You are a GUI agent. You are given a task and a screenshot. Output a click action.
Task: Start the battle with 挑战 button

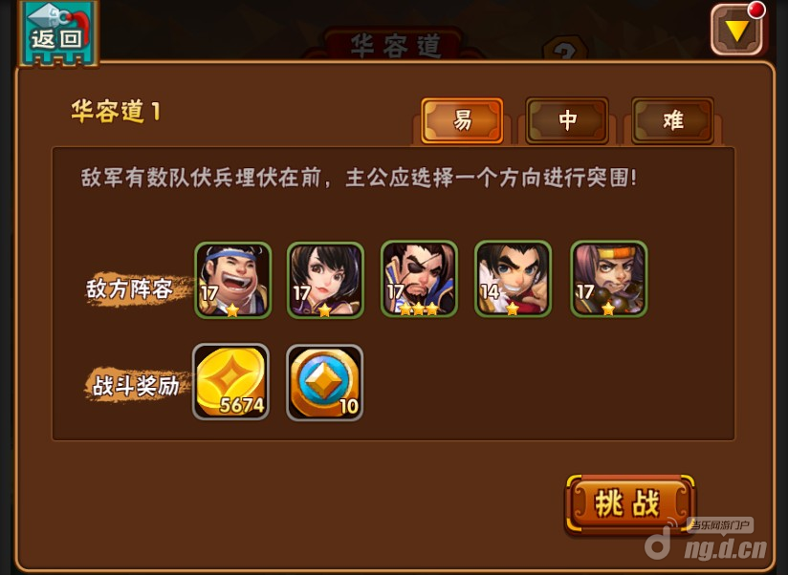point(629,503)
